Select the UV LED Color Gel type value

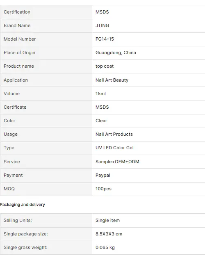[114, 148]
